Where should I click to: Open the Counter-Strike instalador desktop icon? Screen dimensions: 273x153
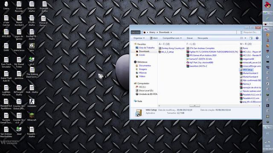[32, 103]
